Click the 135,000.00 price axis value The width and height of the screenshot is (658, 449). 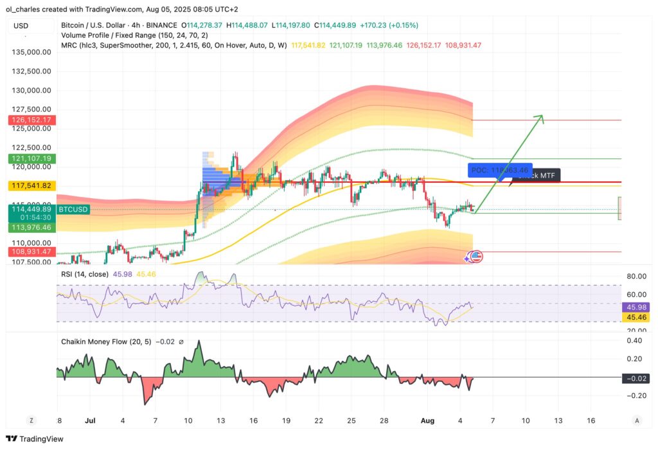(31, 52)
